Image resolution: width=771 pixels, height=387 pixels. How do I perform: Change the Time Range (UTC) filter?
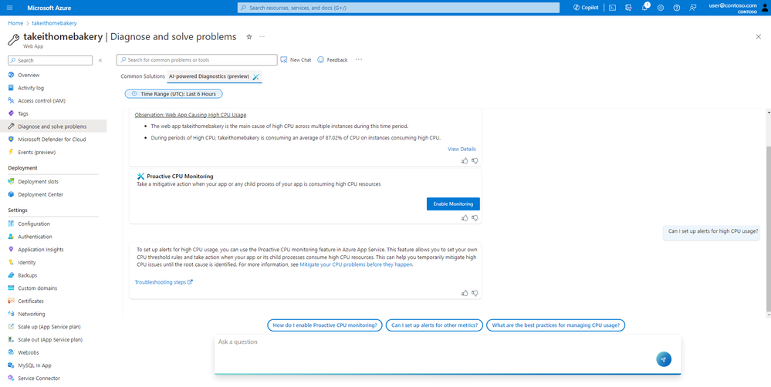(174, 94)
